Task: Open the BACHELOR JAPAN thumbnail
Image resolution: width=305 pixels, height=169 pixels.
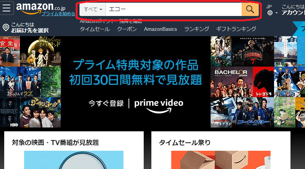Action: tap(232, 82)
